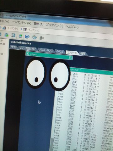Click the ntp user row

pyautogui.click(x=58, y=115)
